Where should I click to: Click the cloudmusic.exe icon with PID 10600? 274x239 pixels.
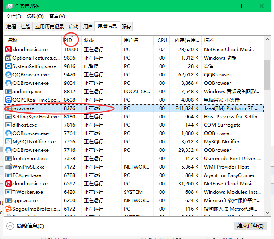8,50
